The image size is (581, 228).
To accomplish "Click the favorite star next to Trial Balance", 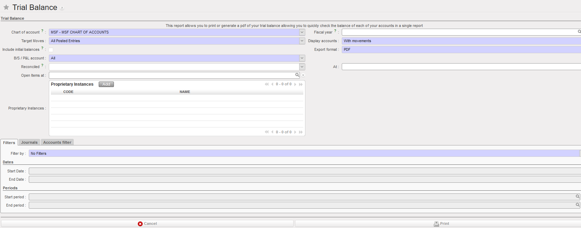I will coord(6,7).
